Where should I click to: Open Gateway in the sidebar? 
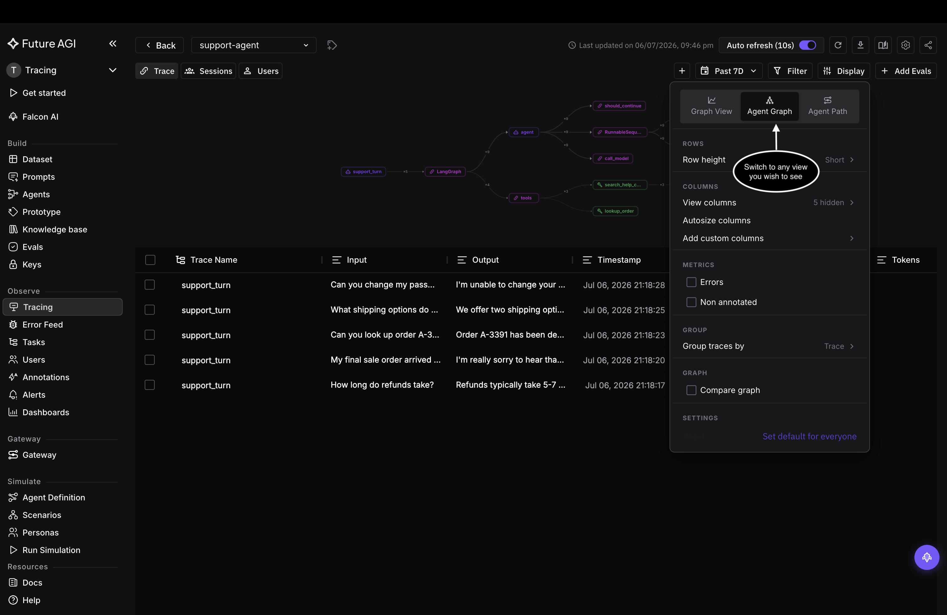[39, 455]
